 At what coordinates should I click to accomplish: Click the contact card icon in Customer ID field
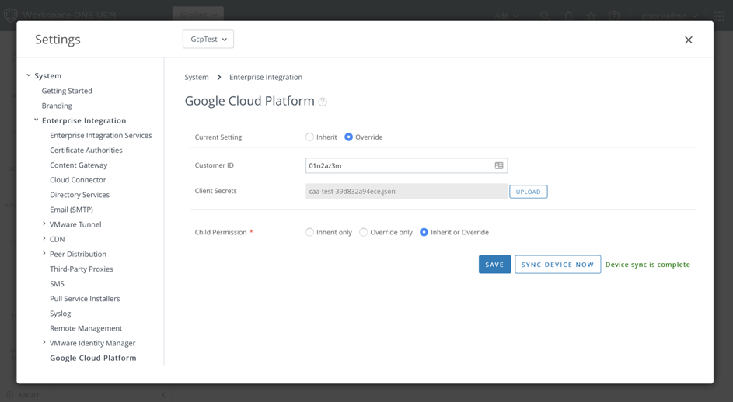(499, 165)
